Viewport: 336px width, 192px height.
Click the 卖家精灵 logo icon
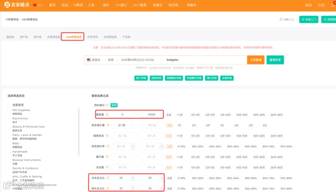point(7,5)
